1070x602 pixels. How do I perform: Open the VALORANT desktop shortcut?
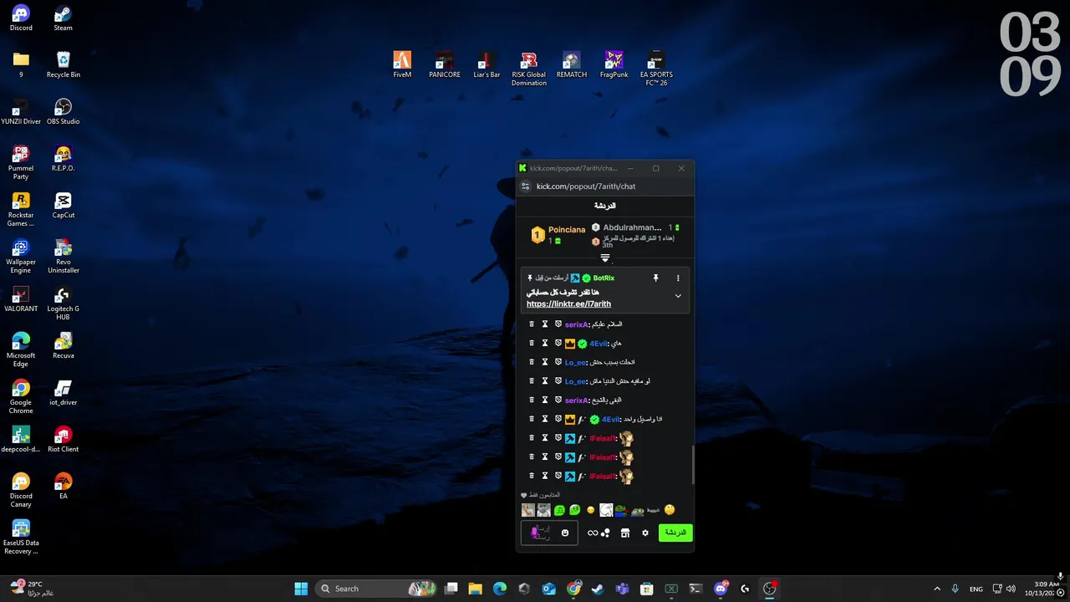21,299
